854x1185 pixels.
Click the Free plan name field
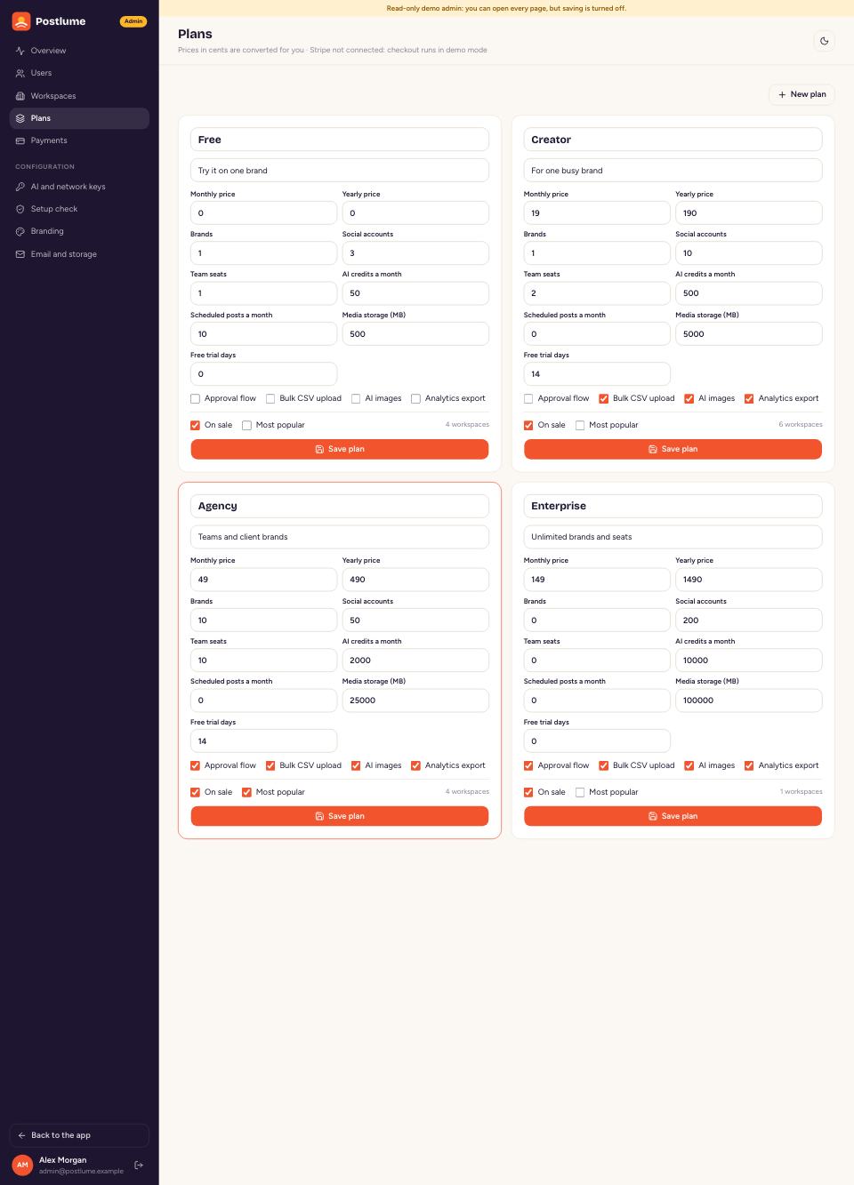(340, 140)
